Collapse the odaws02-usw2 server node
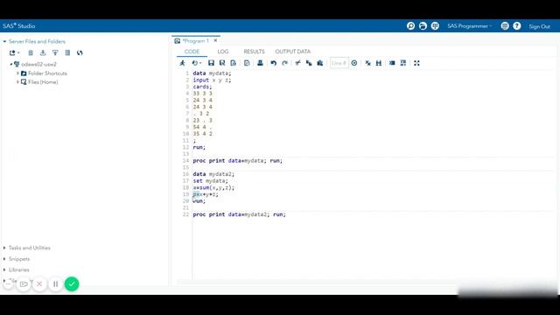 pyautogui.click(x=11, y=64)
